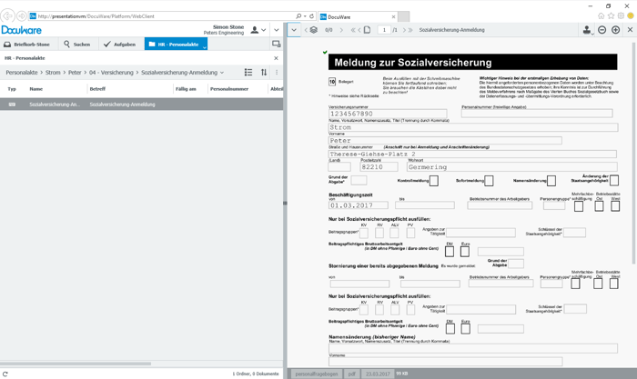Viewport: 637px width, 379px height.
Task: Click the Postleitzahl field 82210
Action: click(379, 166)
